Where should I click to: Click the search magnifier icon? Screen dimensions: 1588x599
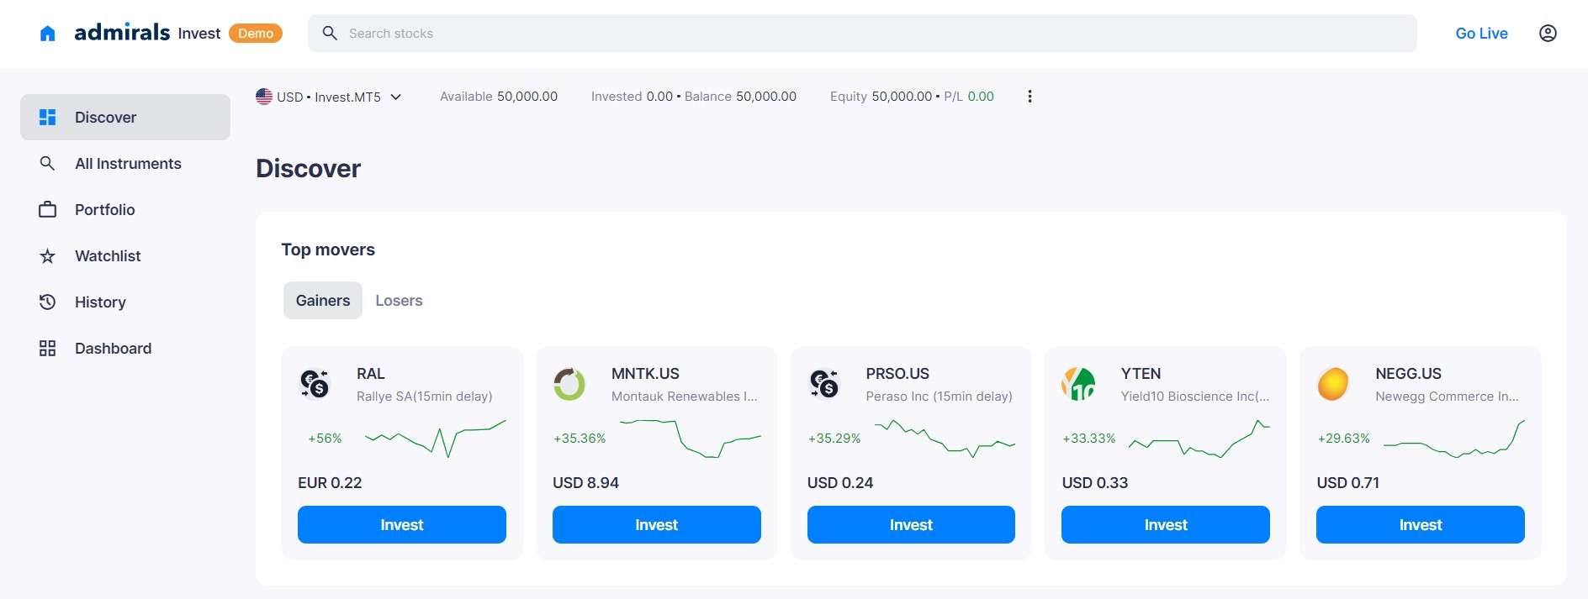[x=330, y=33]
